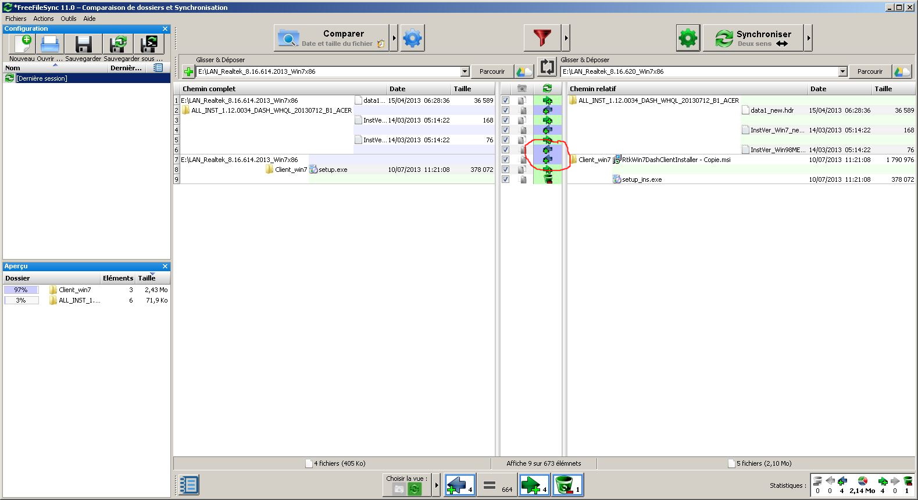Add a folder pair with the green plus icon
The height and width of the screenshot is (500, 918).
188,71
